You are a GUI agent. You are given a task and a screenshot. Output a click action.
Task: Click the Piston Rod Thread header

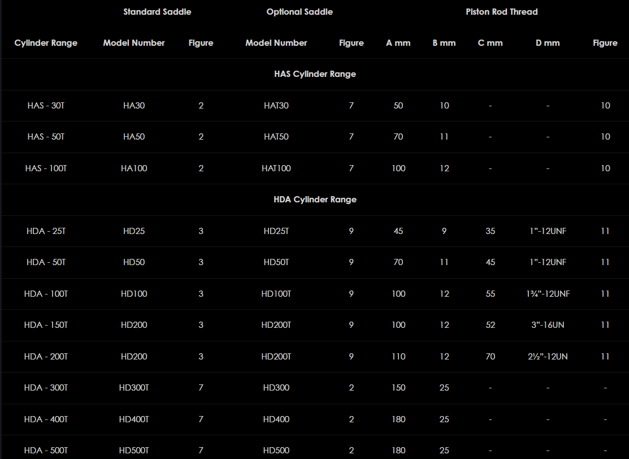coord(501,12)
